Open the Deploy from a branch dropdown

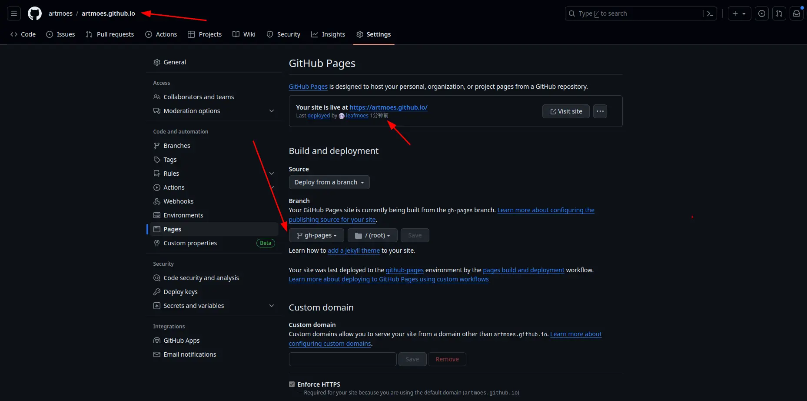click(329, 182)
